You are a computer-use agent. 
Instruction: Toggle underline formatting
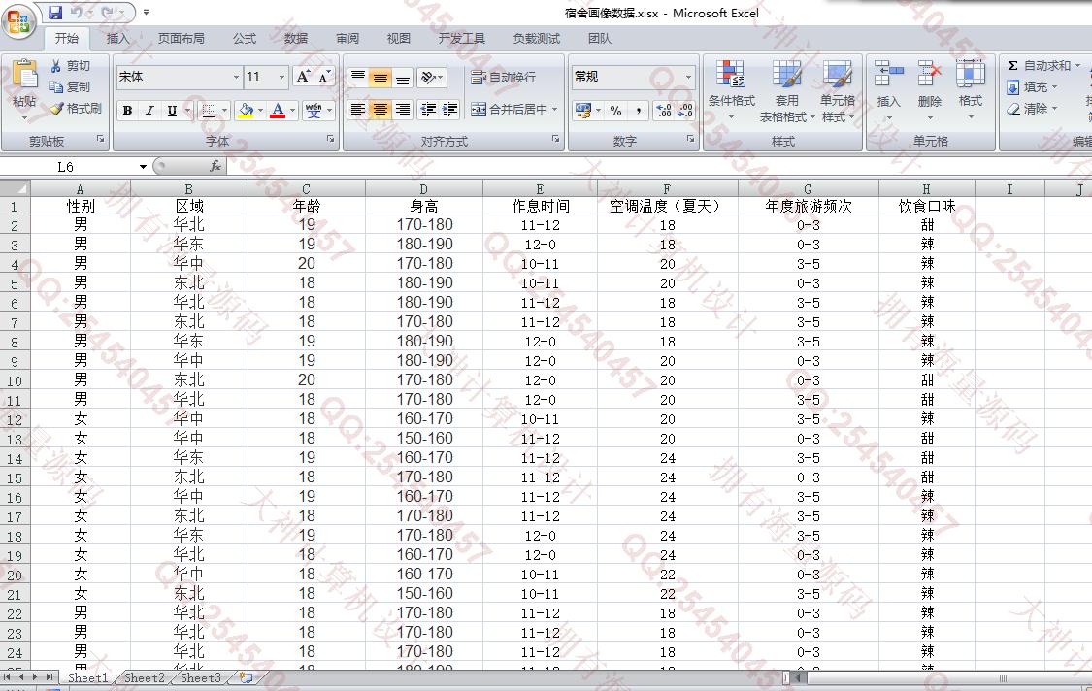pos(171,110)
